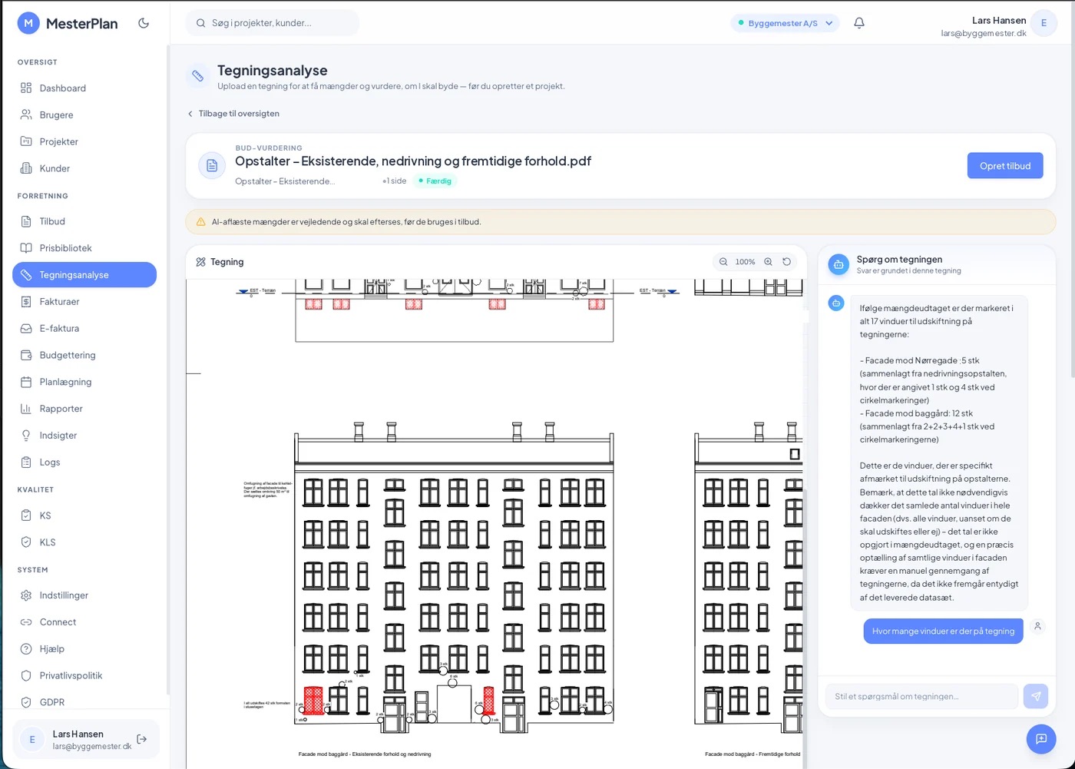Zoom out the drawing viewer
The image size is (1075, 769).
click(x=723, y=262)
